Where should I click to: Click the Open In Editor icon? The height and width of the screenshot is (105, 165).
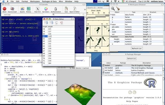point(74,9)
